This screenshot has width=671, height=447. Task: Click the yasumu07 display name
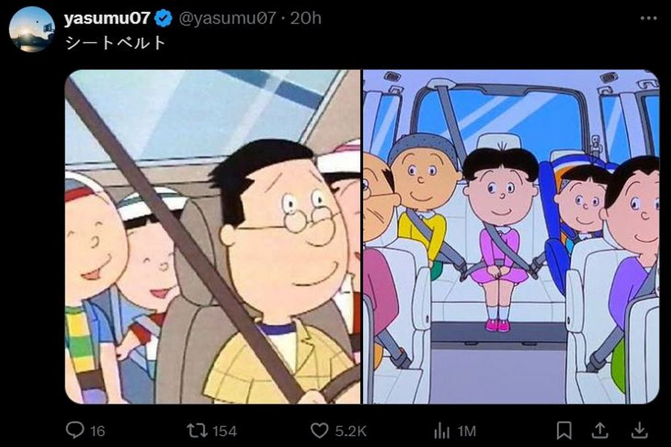coord(107,19)
